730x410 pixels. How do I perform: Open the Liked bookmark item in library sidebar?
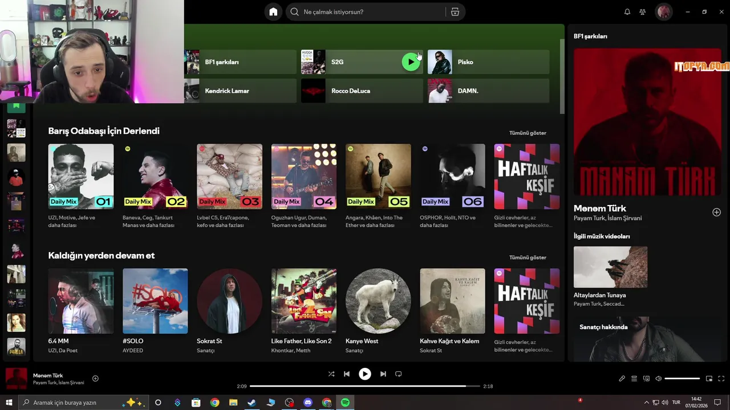16,106
